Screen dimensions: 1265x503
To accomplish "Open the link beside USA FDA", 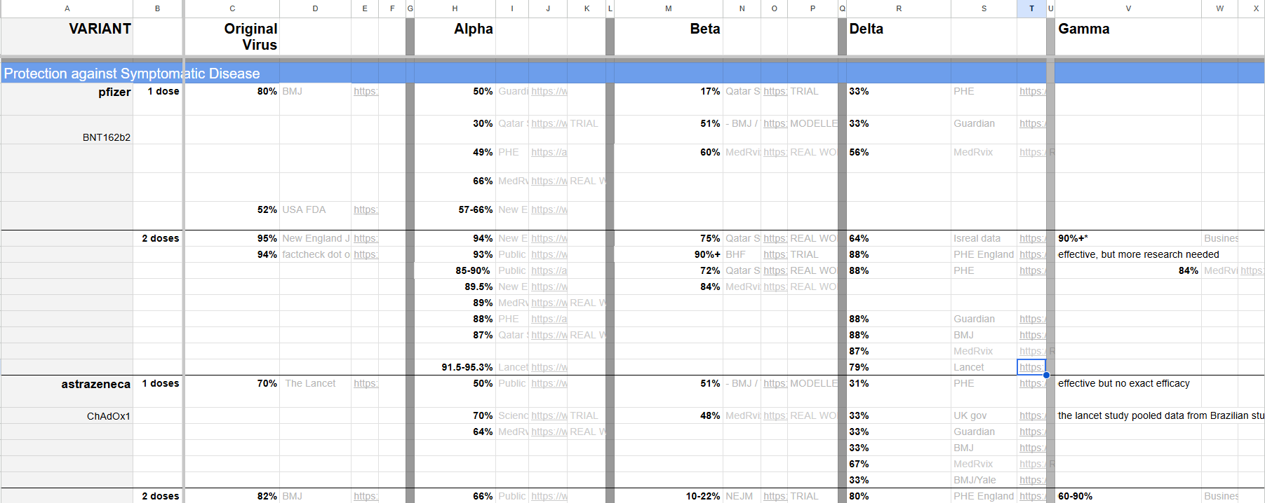I will (x=365, y=209).
